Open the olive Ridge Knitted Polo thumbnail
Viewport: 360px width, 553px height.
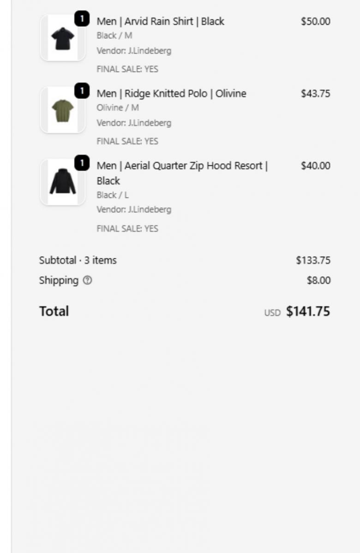63,110
